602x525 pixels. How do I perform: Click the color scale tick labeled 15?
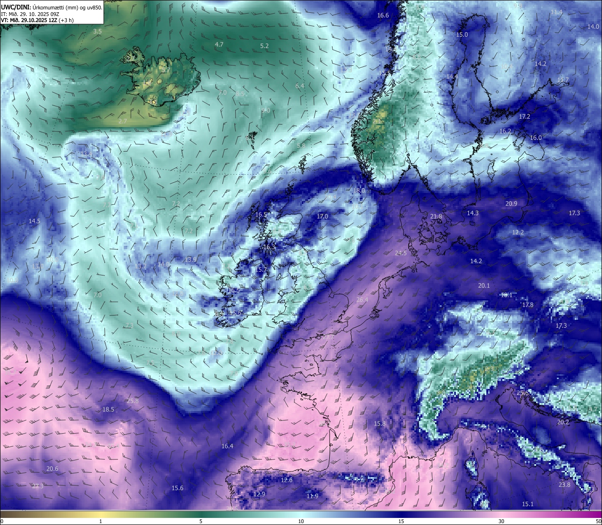tap(401, 521)
